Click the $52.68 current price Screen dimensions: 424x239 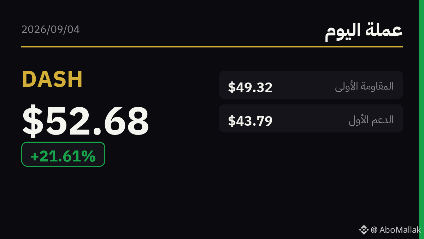pos(86,121)
